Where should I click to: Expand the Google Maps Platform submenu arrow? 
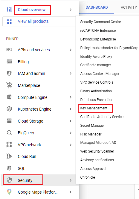pos(71,192)
